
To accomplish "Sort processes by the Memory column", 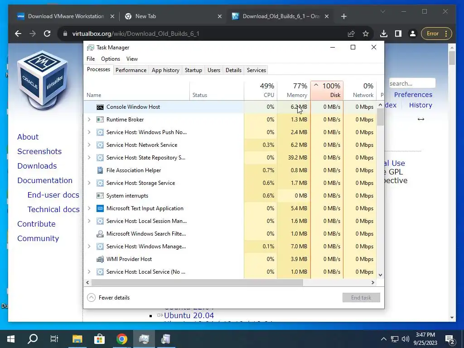I will click(x=294, y=91).
